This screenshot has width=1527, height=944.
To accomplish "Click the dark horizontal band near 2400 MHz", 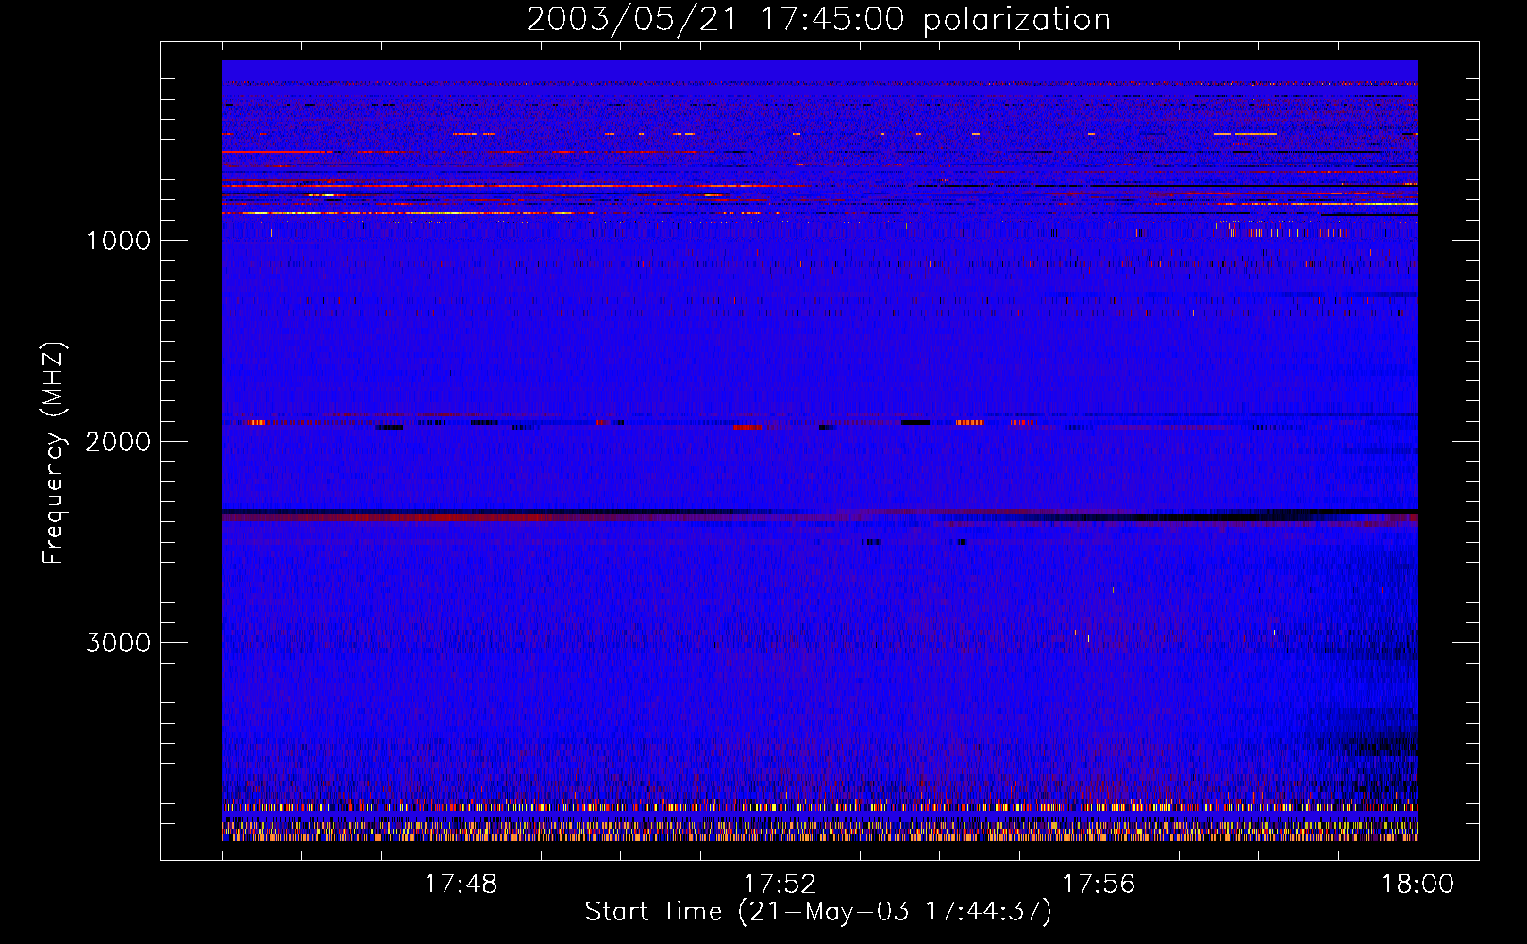I will 819,514.
